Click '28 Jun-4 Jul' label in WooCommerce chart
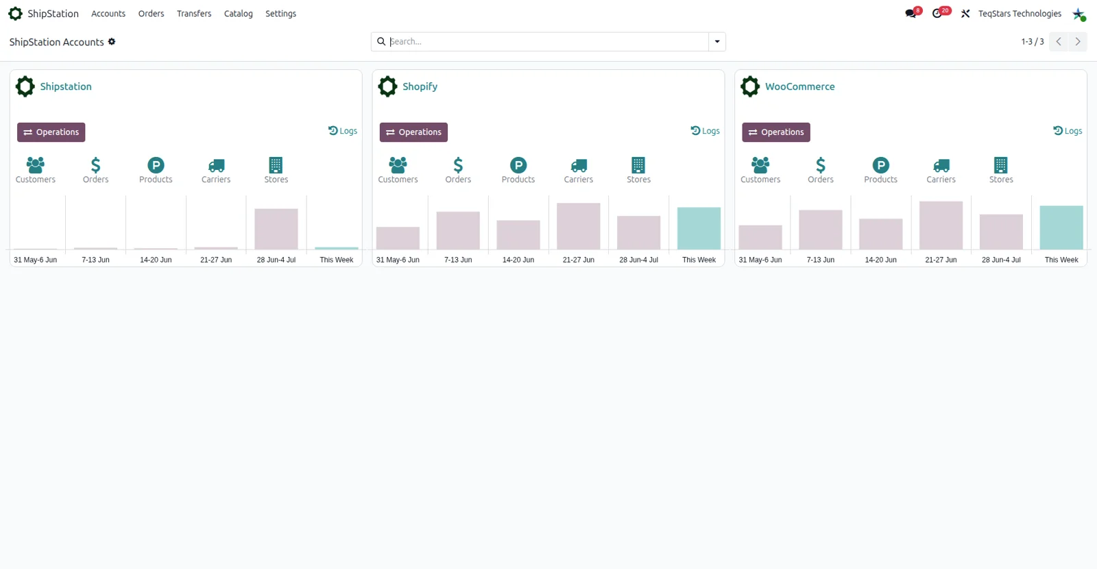 [x=1001, y=260]
